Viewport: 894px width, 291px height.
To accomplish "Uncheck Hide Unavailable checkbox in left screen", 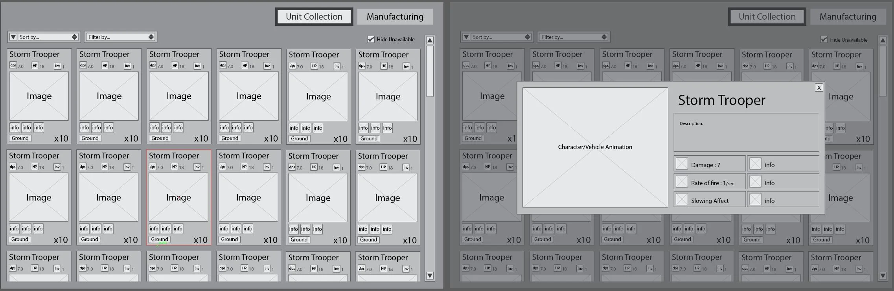I will point(371,39).
